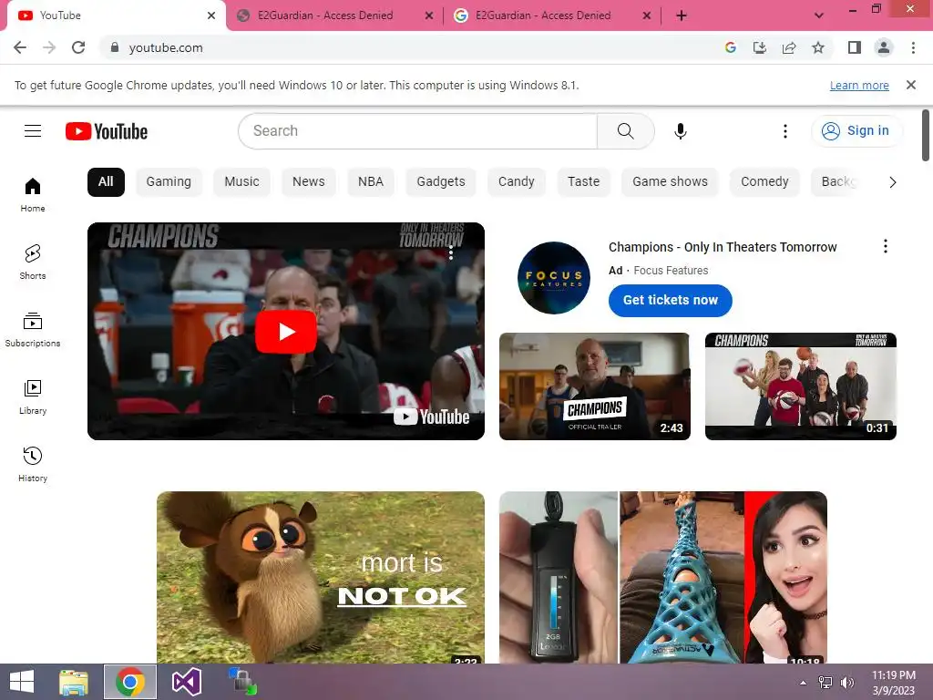This screenshot has height=700, width=933.
Task: Click the Focus Features advertiser name
Action: 671,271
